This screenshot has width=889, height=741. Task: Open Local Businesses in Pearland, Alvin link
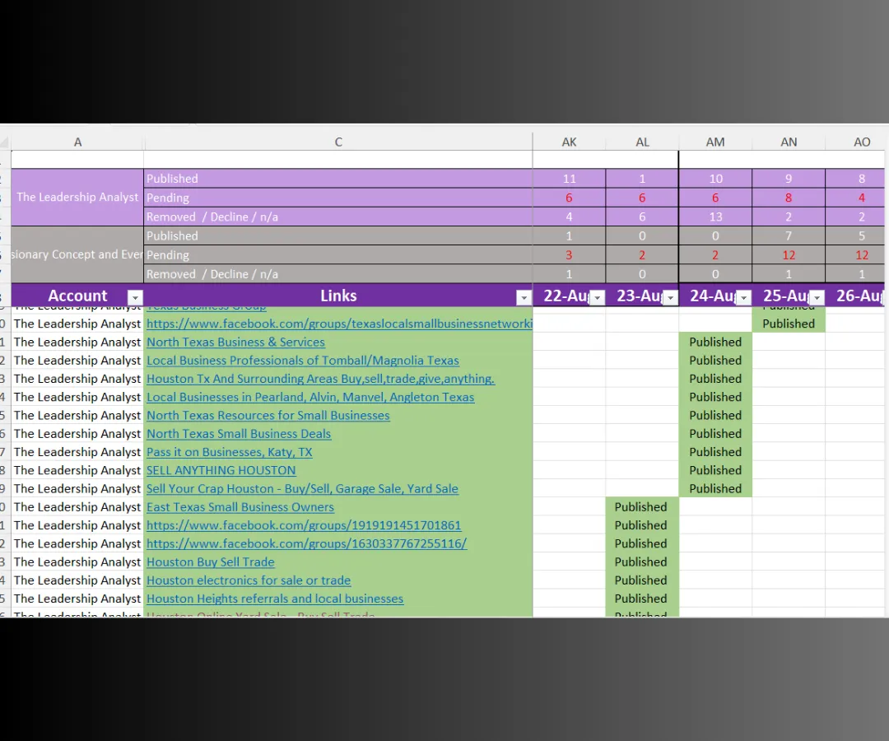click(310, 397)
